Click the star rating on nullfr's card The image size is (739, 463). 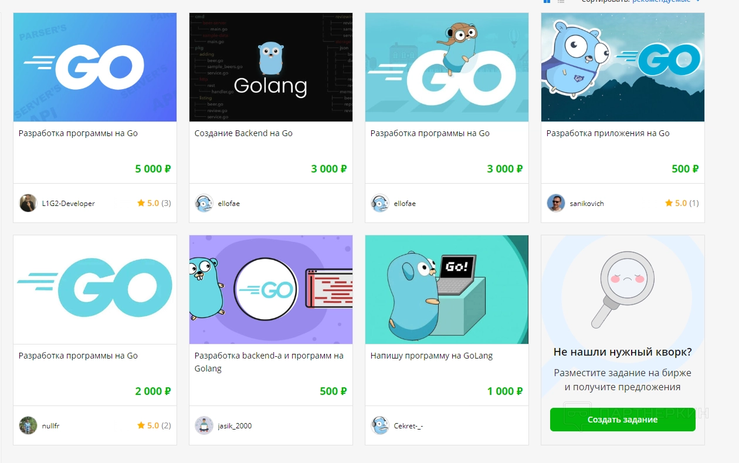154,425
